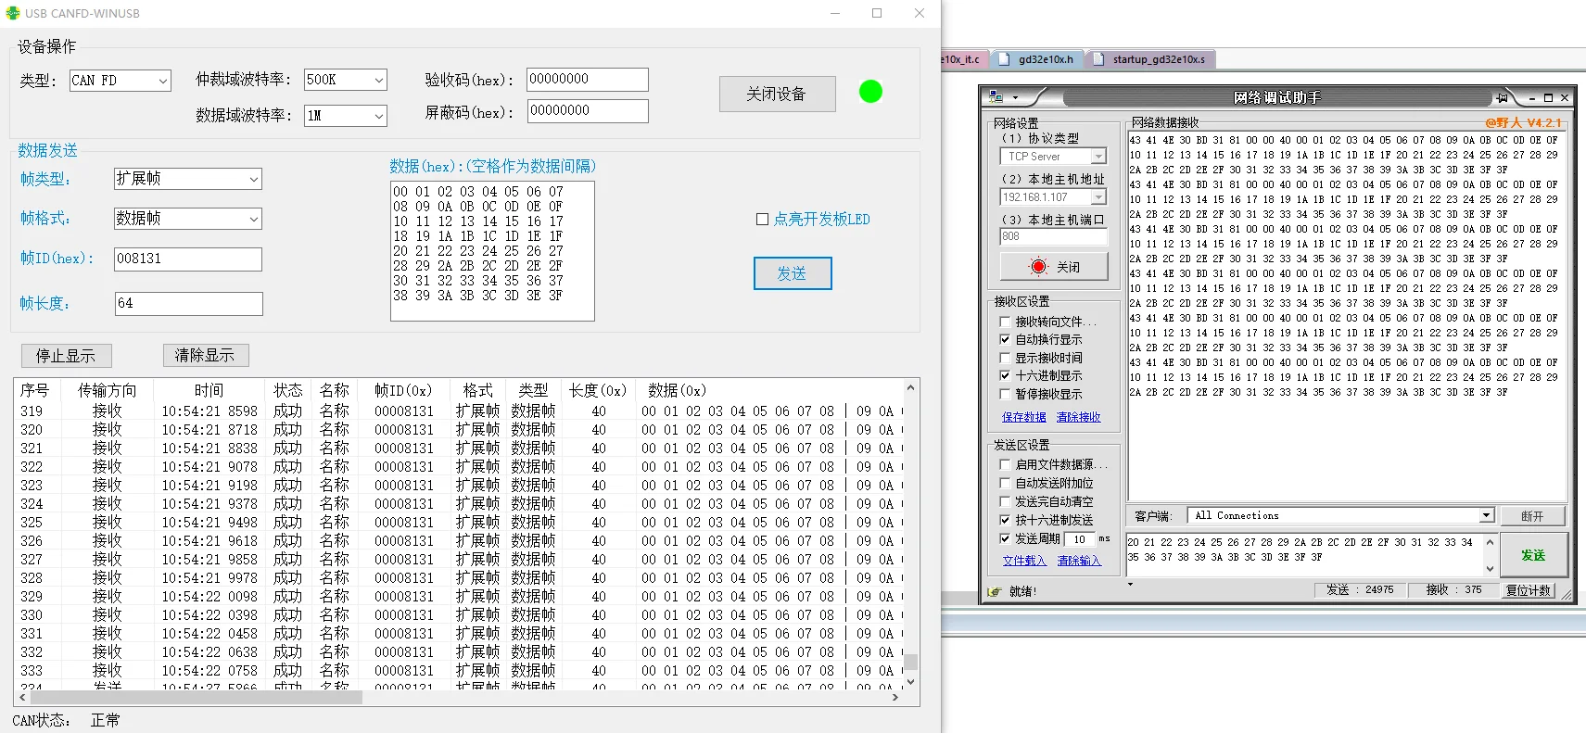Click the CAN log table scroll-up arrow
Viewport: 1586px width, 733px height.
[910, 387]
